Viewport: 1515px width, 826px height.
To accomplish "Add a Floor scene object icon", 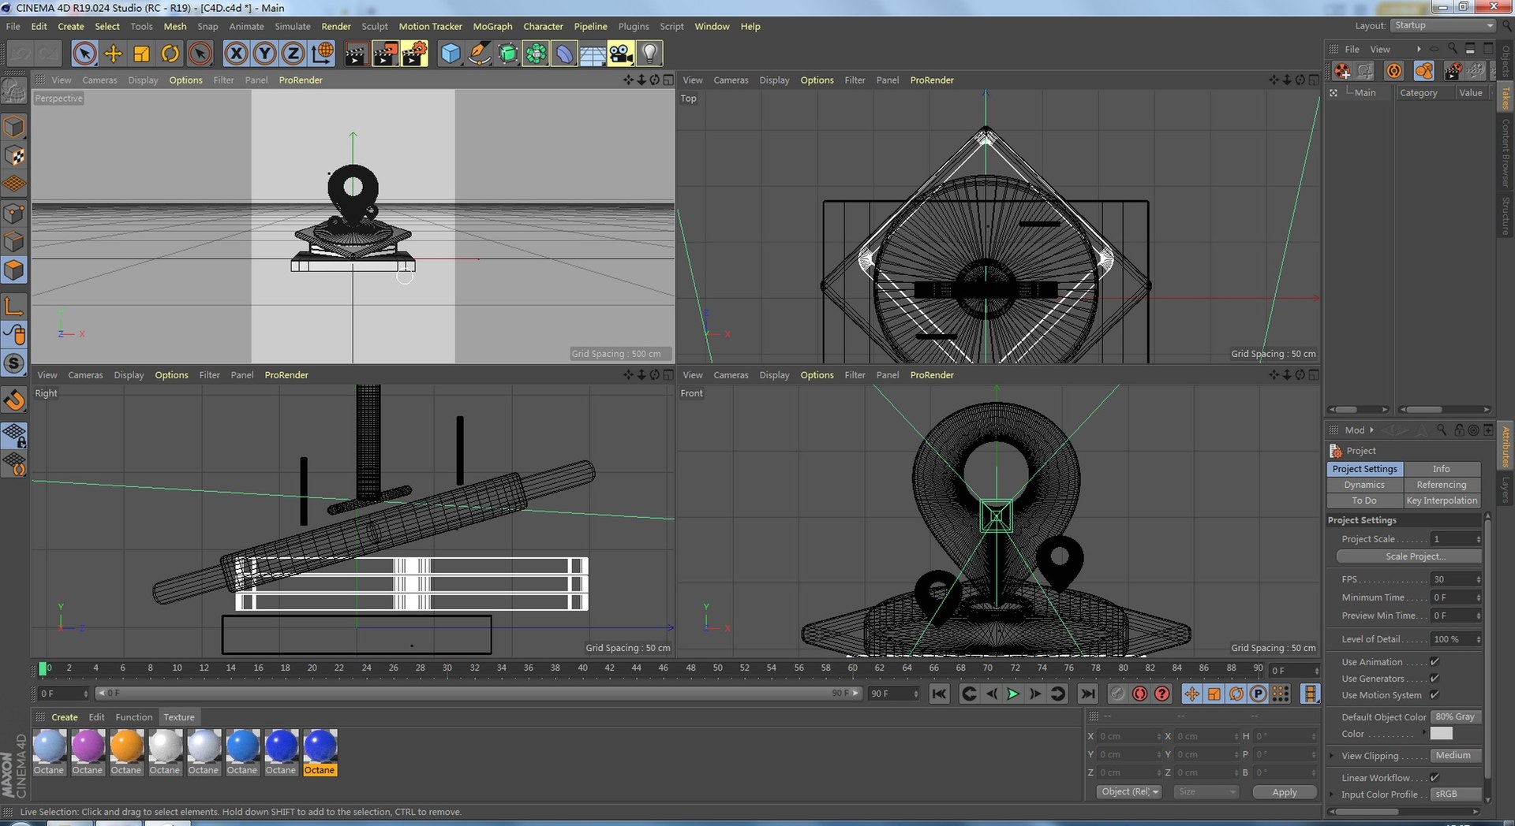I will tap(593, 54).
